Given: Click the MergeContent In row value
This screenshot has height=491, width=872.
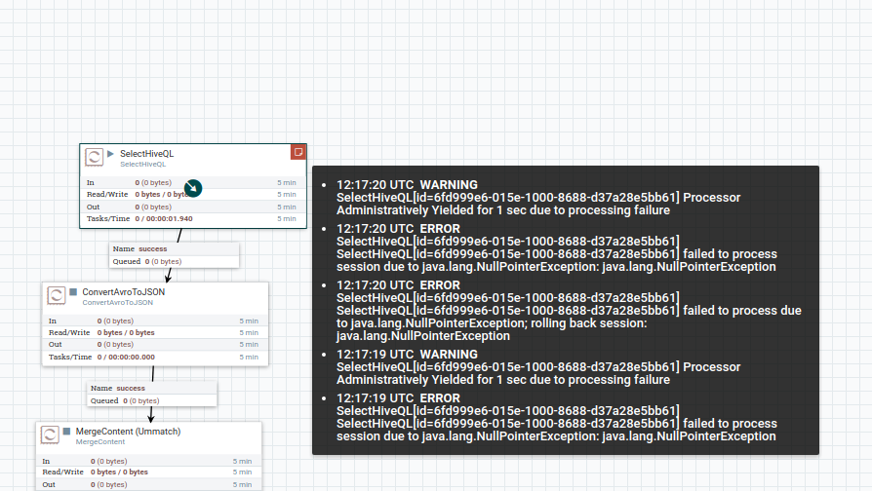Looking at the screenshot, I should (108, 462).
